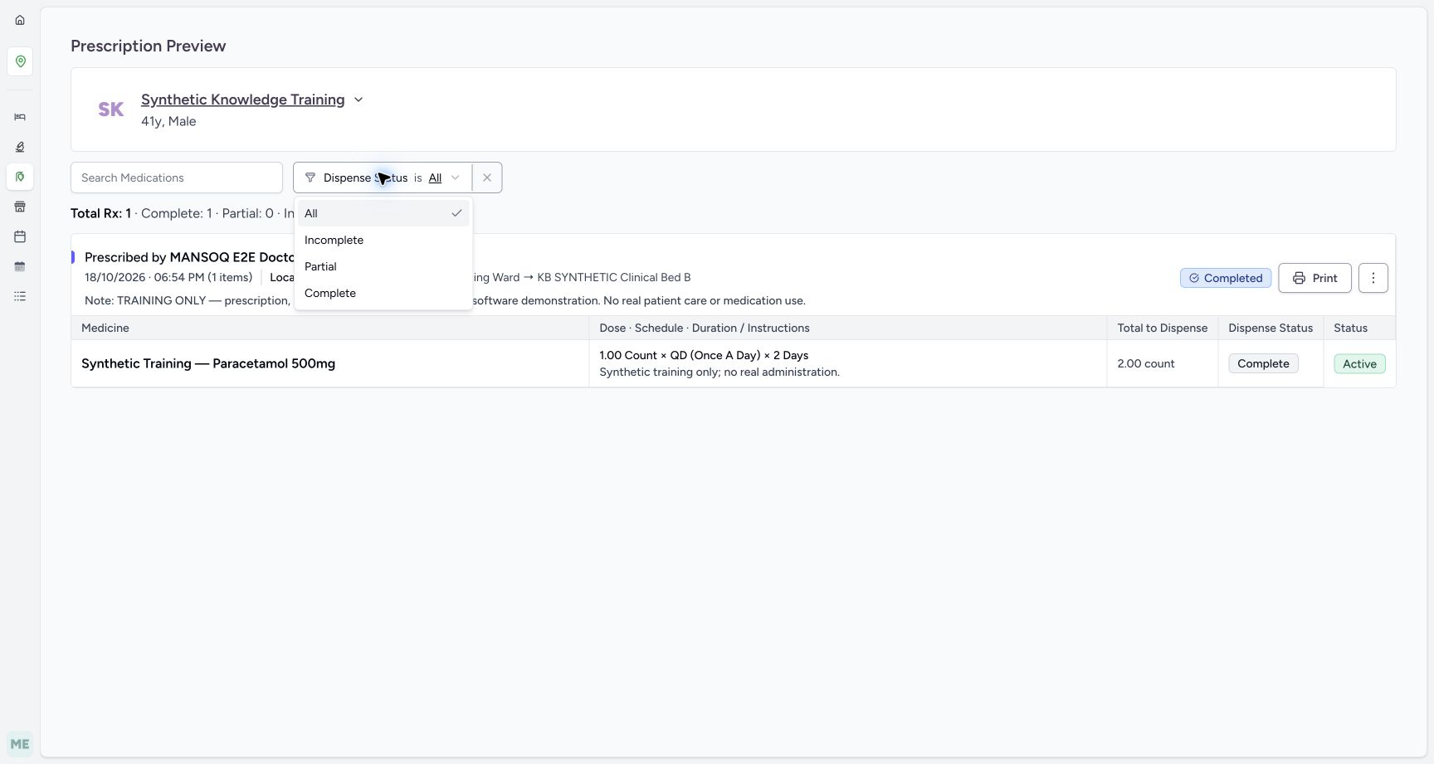Select the All filter option
The height and width of the screenshot is (764, 1434).
(383, 213)
